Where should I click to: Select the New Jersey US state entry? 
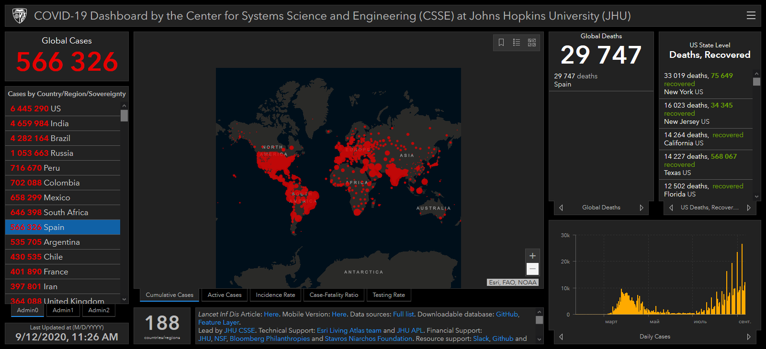706,113
